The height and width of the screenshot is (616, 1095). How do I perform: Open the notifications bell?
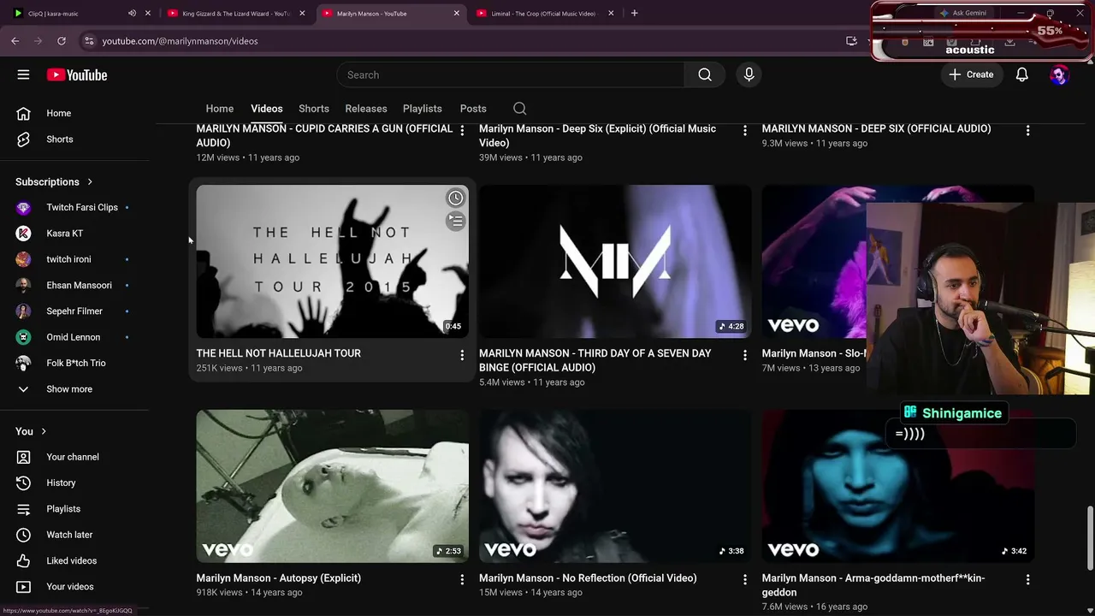pos(1021,75)
